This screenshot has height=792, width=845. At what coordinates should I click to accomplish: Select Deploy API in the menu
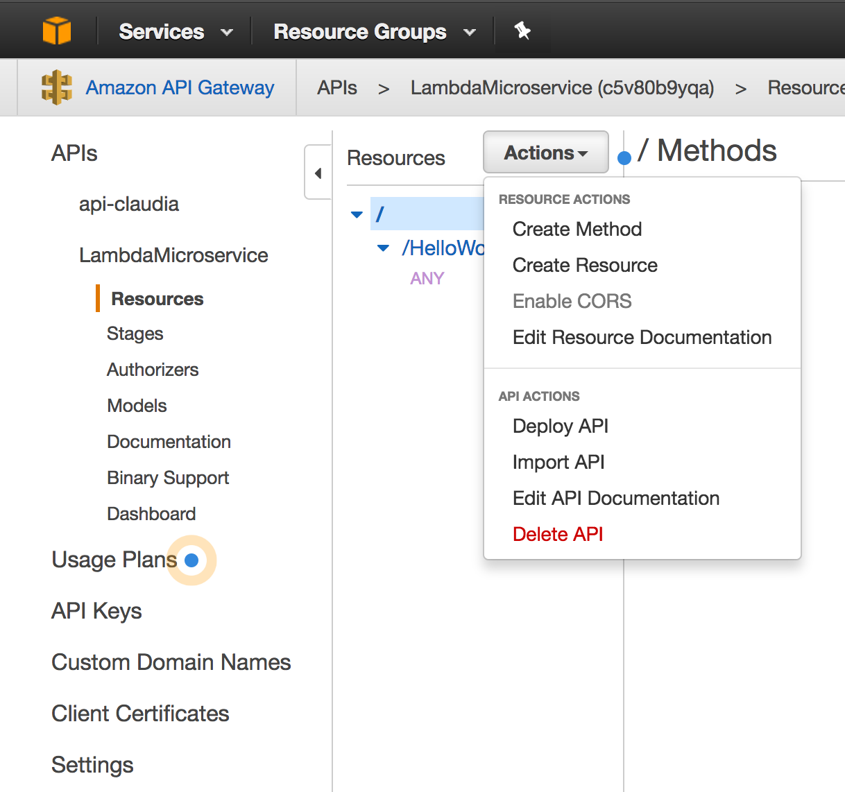tap(560, 427)
